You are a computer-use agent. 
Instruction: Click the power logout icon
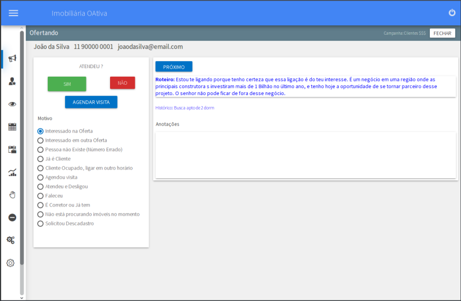click(x=452, y=13)
